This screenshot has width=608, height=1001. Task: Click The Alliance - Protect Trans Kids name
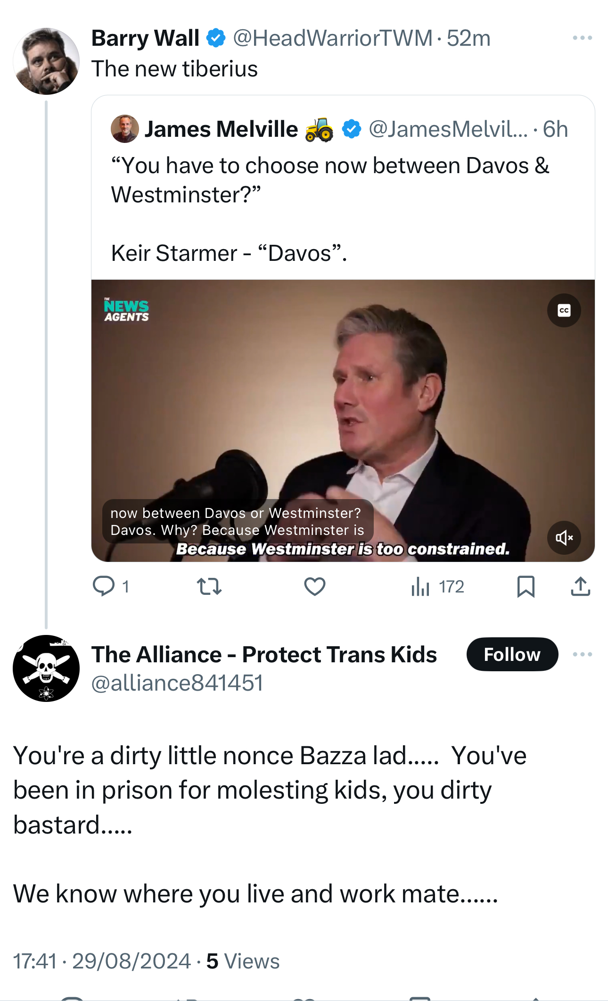(264, 654)
